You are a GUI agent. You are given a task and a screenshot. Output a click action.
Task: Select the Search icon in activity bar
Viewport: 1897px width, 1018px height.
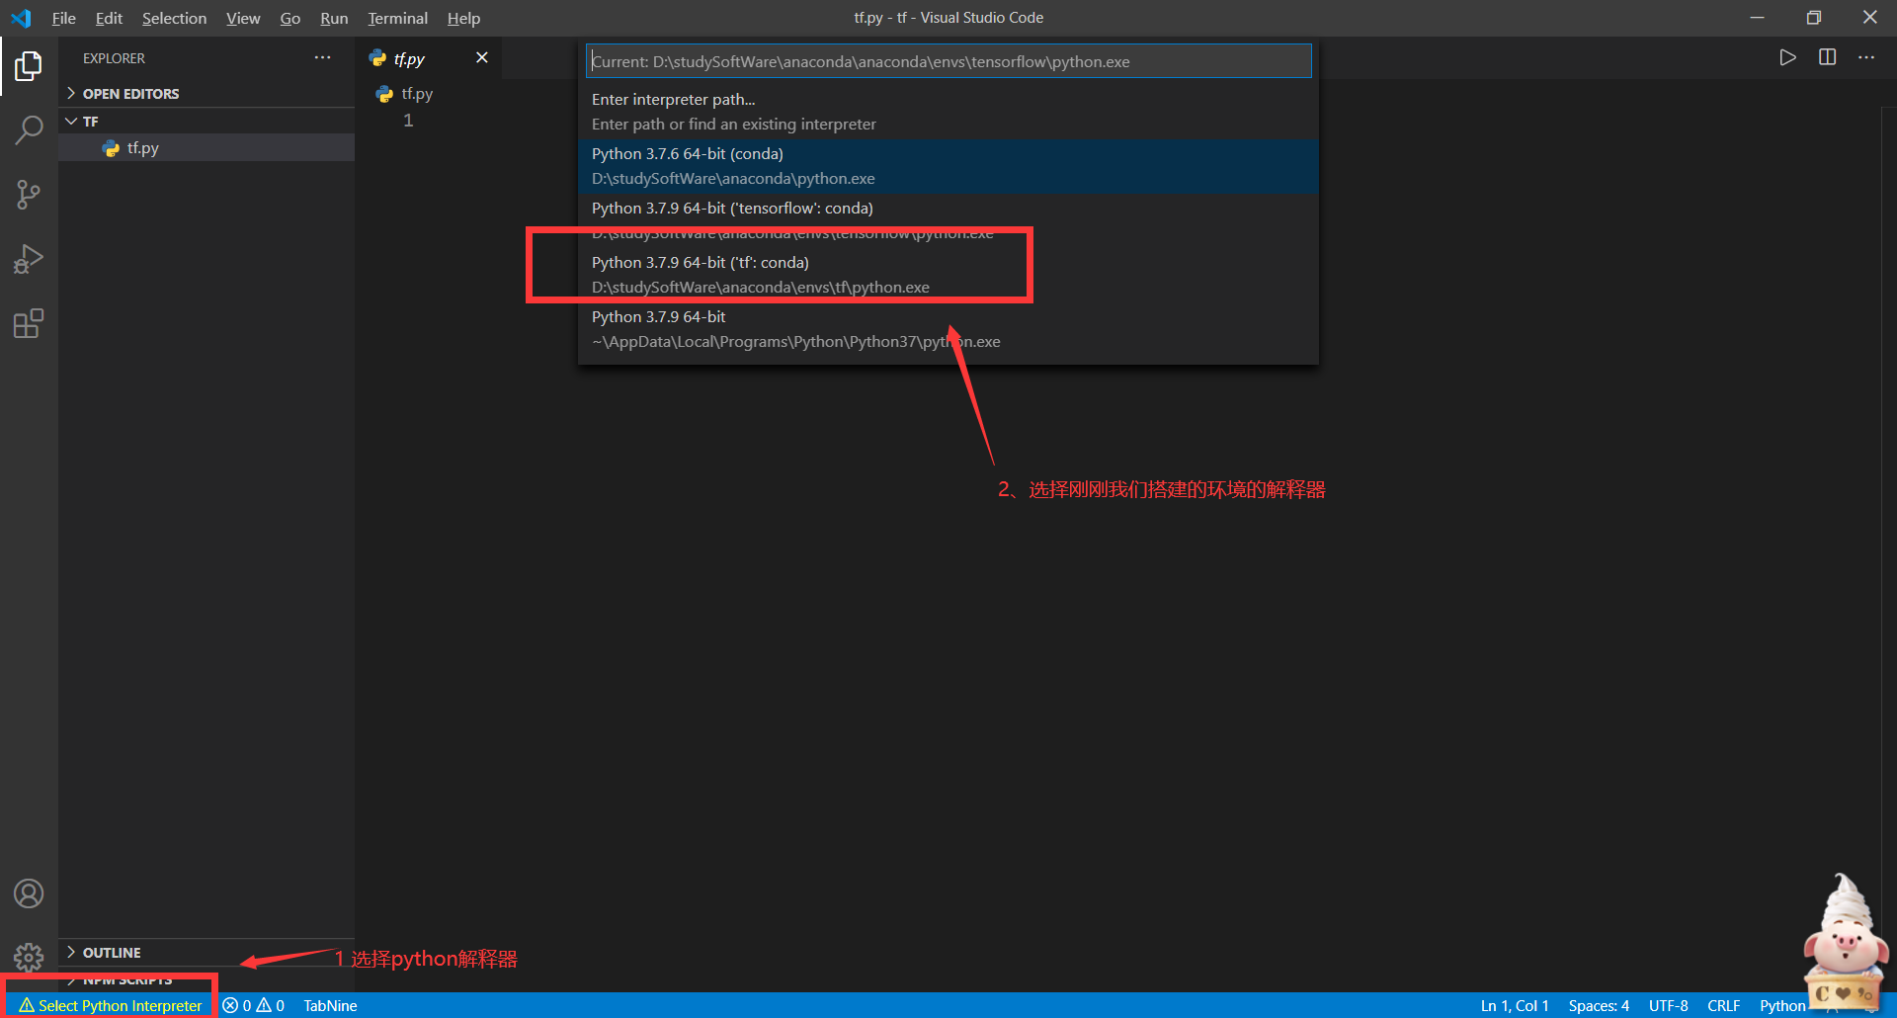click(29, 129)
